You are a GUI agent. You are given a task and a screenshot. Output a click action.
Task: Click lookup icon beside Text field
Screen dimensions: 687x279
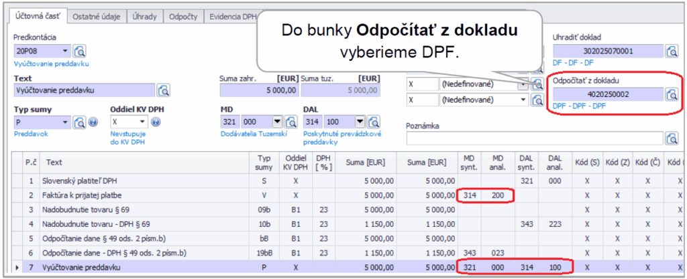[x=164, y=90]
